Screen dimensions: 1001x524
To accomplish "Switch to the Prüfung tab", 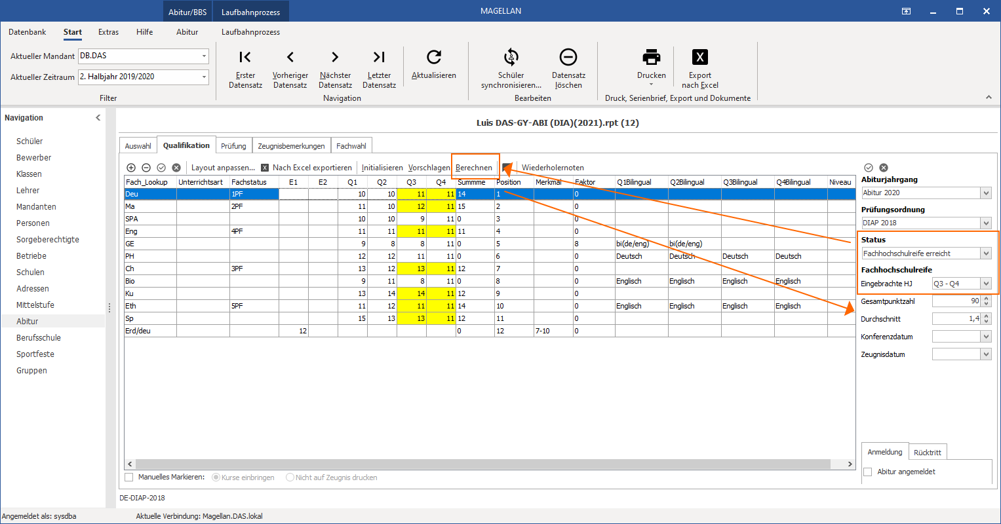I will 233,146.
